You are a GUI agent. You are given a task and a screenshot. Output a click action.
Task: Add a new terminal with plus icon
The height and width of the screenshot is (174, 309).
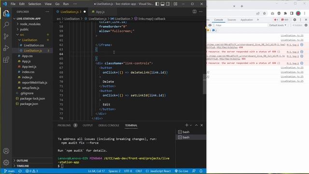click(x=187, y=125)
